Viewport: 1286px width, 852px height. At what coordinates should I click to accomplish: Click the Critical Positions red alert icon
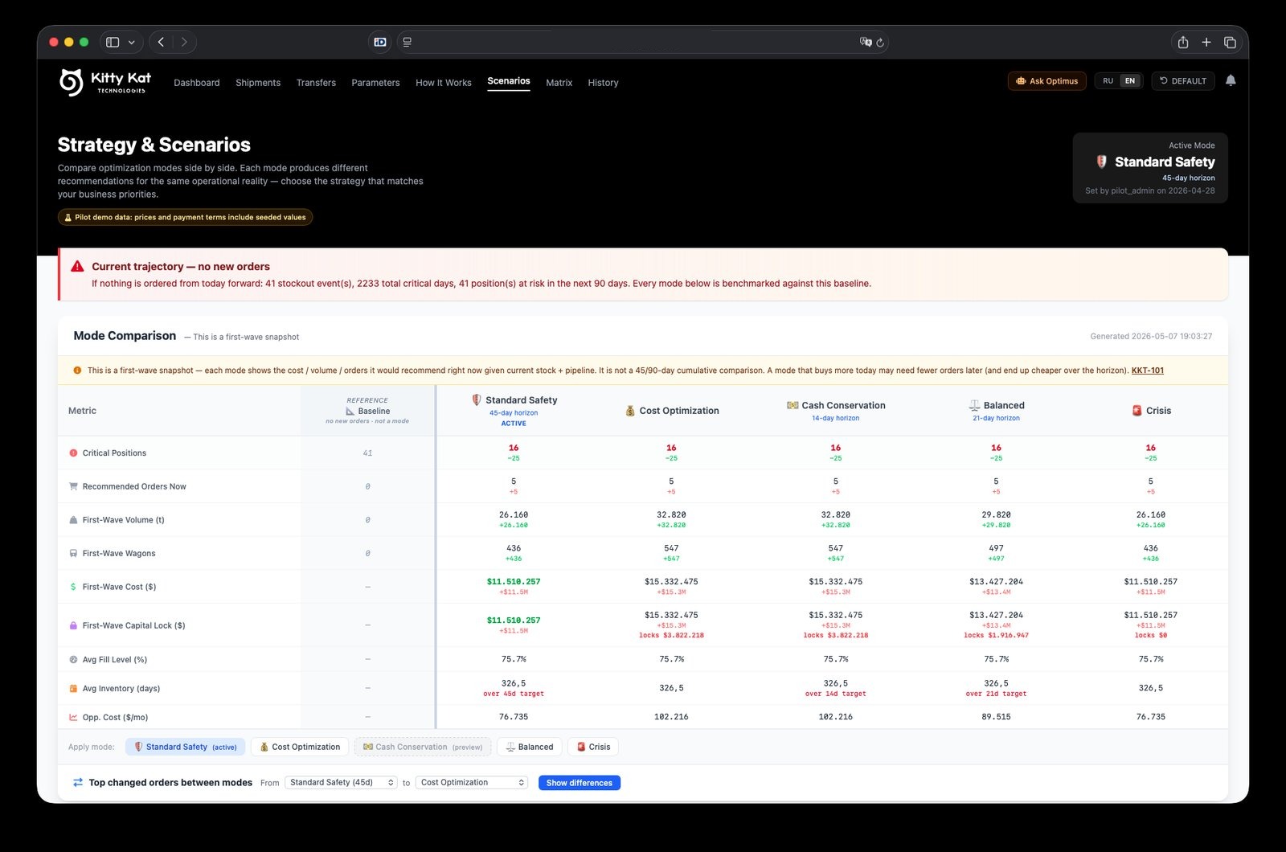[x=73, y=453]
